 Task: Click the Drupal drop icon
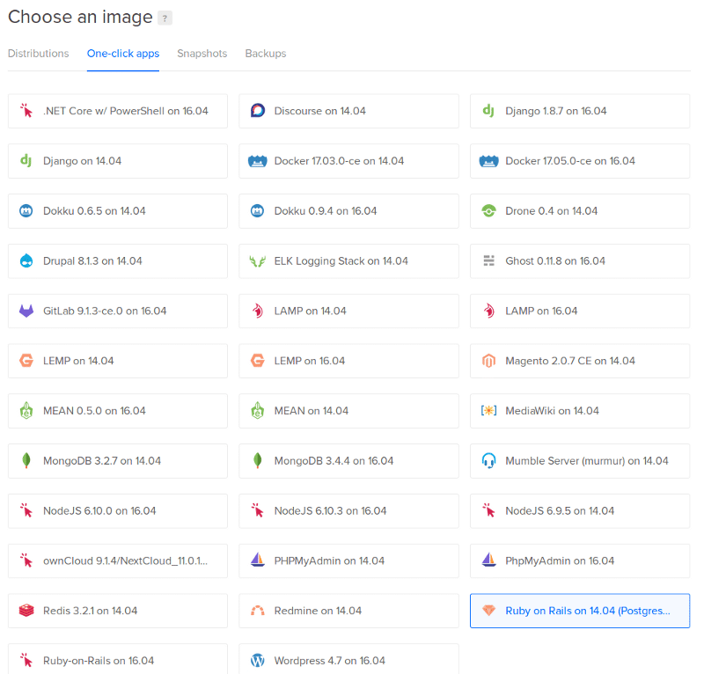(x=26, y=261)
